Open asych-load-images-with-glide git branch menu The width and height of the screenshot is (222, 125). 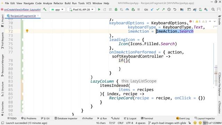pyautogui.click(x=167, y=123)
